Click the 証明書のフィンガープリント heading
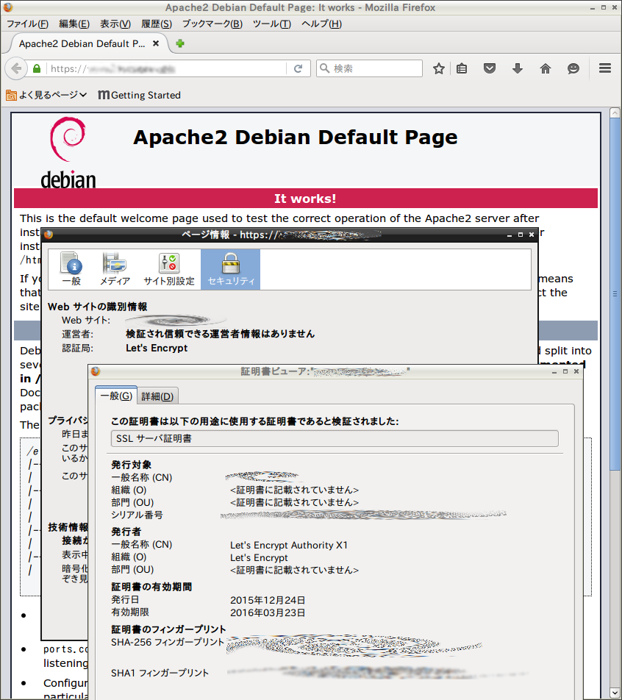 pyautogui.click(x=169, y=629)
